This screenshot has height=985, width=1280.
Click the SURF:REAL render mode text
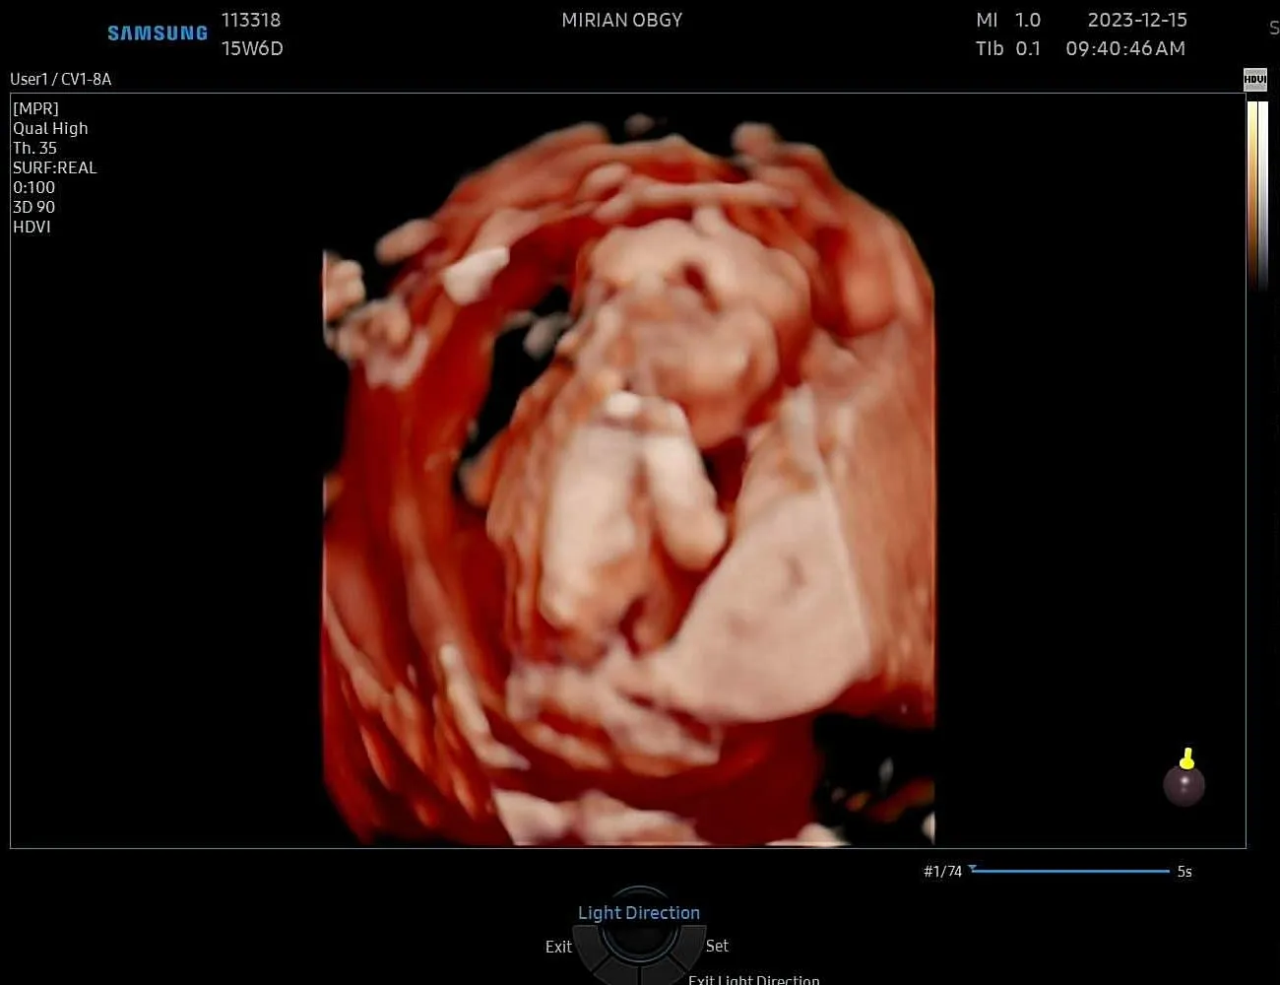coord(55,167)
